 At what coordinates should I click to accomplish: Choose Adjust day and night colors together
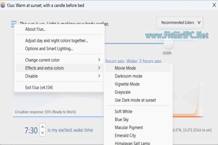coord(56,40)
